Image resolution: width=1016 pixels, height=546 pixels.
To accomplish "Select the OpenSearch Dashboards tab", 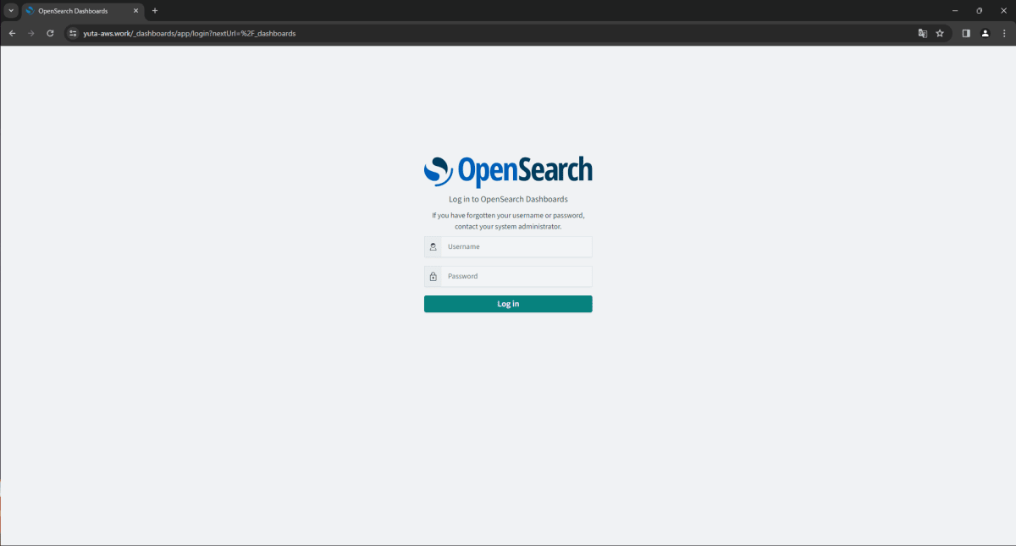I will 82,11.
